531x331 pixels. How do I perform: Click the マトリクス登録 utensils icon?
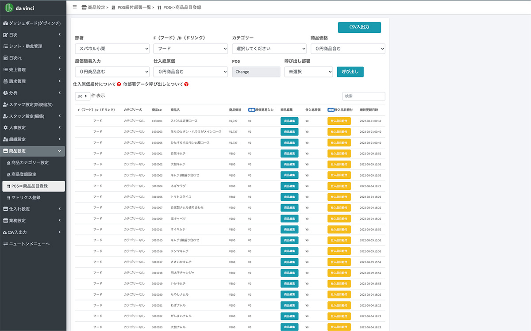[x=8, y=197]
